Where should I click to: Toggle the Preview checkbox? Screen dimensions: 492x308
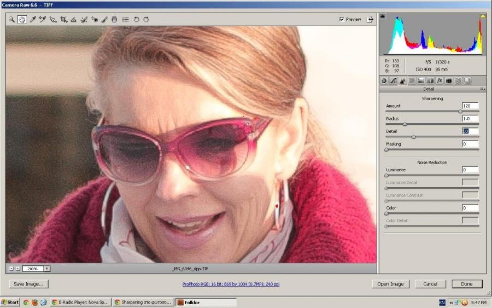[x=342, y=19]
